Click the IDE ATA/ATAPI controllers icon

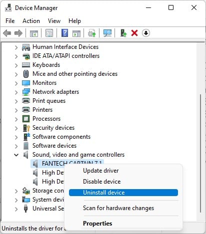26,56
